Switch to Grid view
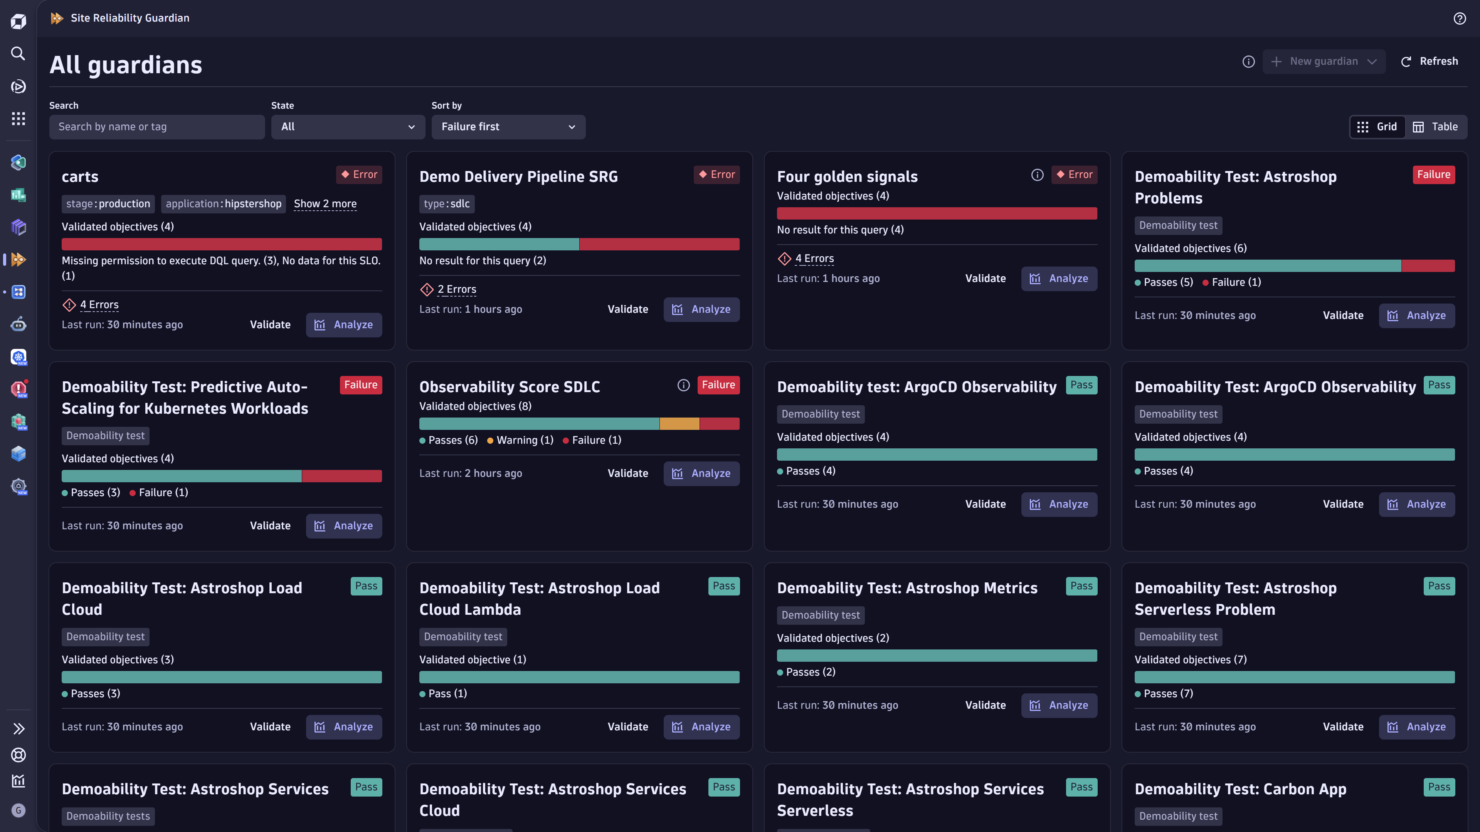The height and width of the screenshot is (832, 1480). point(1377,127)
